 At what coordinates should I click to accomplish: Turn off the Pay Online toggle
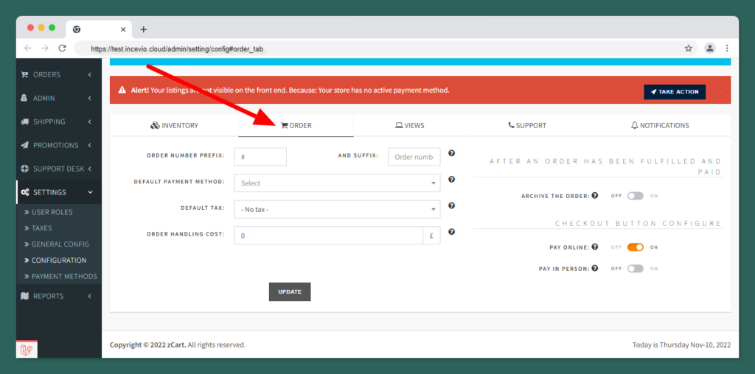click(635, 247)
